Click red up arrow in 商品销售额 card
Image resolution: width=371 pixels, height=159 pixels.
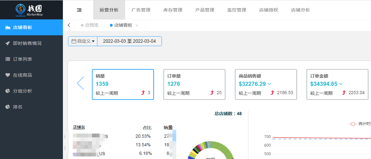[272, 93]
